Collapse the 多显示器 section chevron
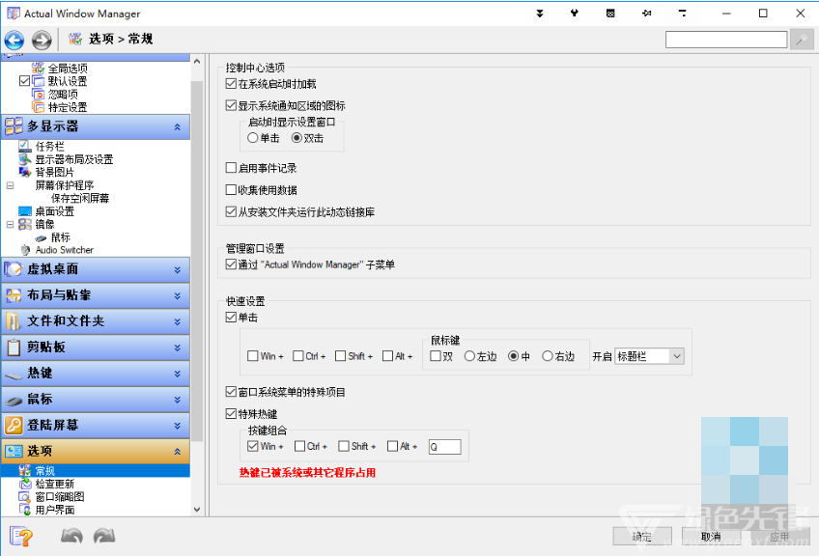Viewport: 819px width, 556px height. pos(177,126)
